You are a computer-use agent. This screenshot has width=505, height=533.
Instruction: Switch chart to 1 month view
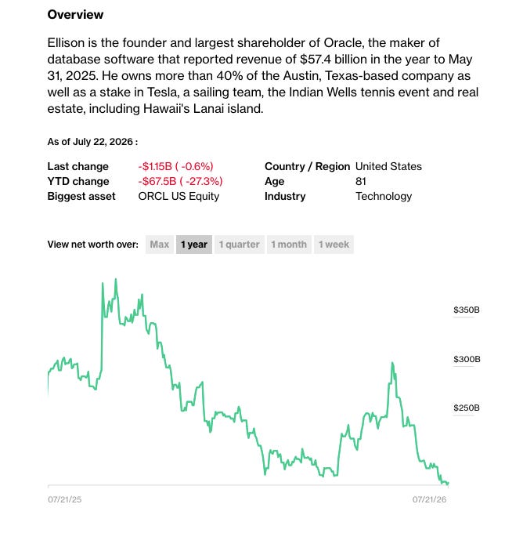(289, 245)
